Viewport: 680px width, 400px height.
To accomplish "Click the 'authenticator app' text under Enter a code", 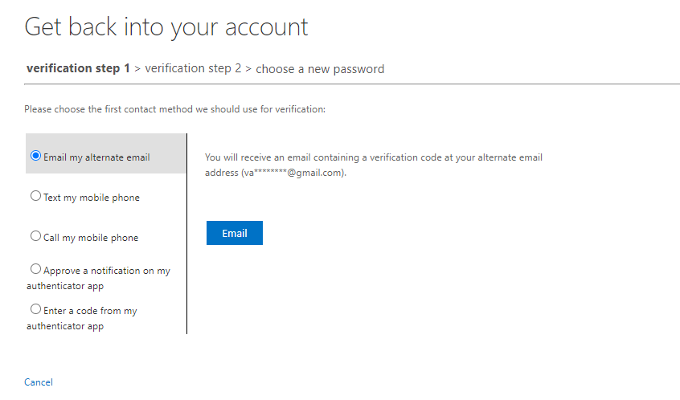I will (65, 326).
